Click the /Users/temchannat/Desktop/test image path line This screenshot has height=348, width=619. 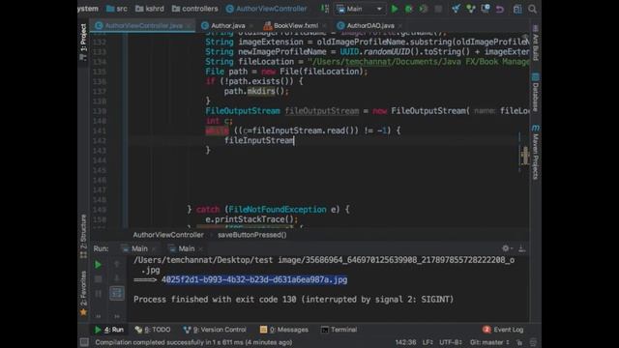point(324,260)
